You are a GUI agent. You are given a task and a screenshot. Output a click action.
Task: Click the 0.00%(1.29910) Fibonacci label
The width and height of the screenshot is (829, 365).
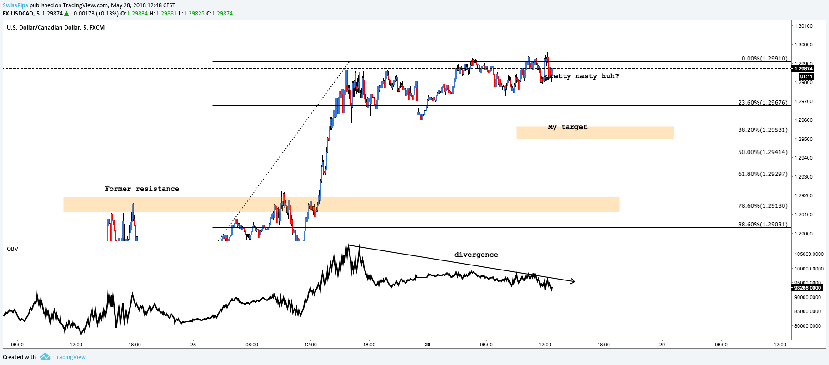click(764, 59)
